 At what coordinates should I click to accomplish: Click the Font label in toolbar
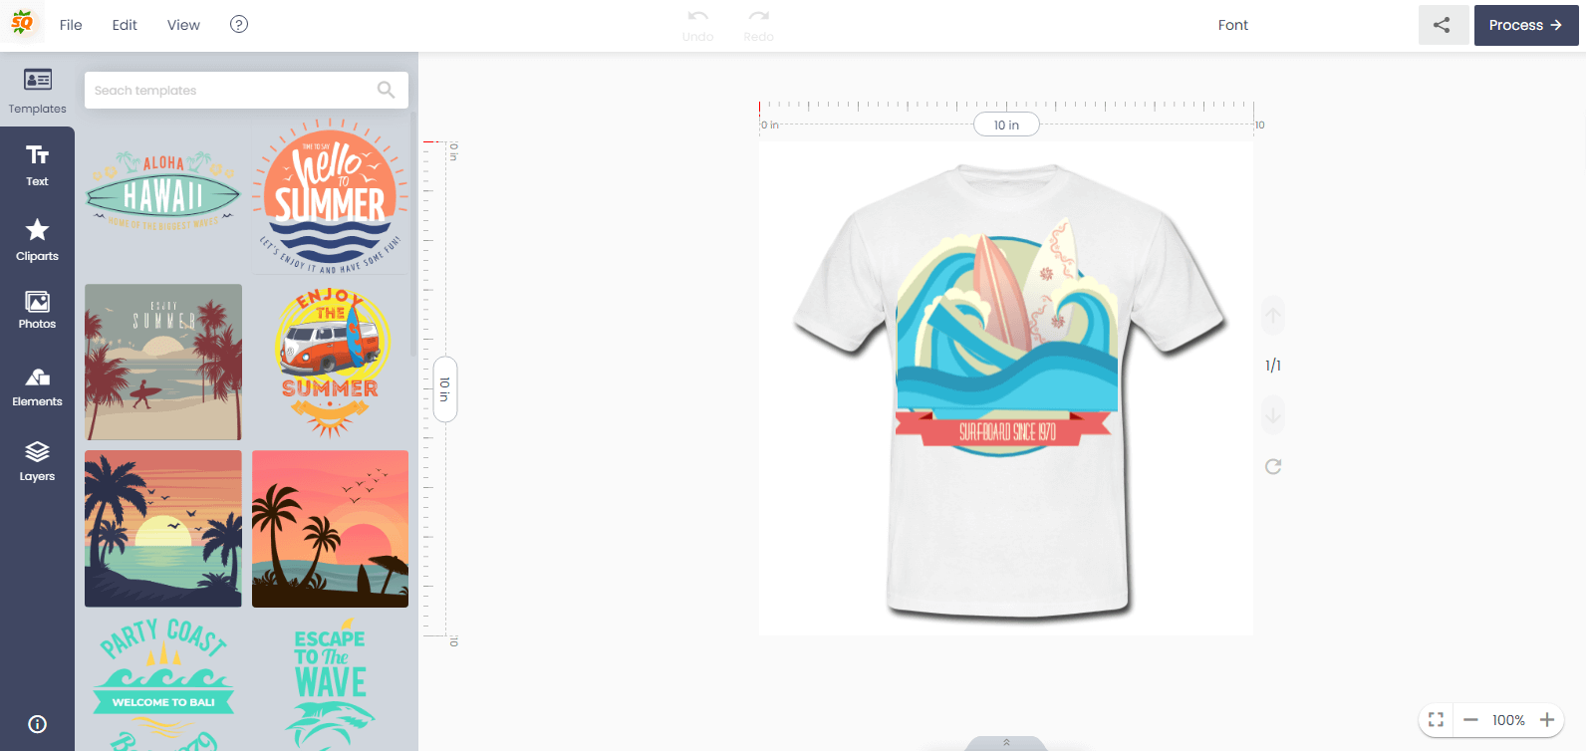pyautogui.click(x=1232, y=25)
